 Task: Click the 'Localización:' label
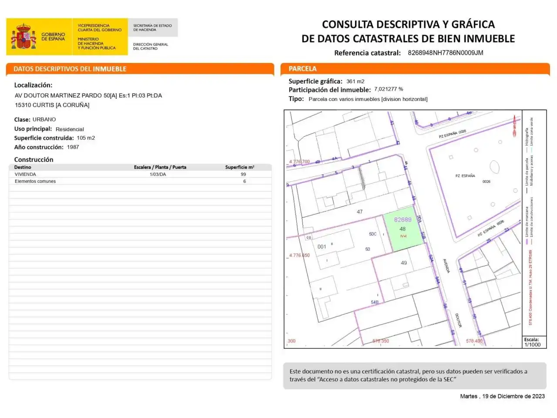tap(33, 85)
